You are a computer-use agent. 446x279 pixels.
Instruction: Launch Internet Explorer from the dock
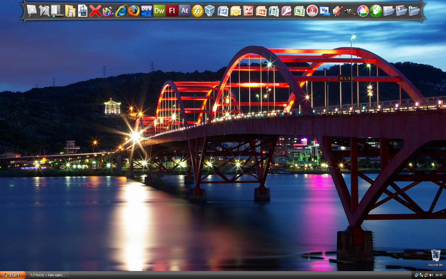[121, 11]
